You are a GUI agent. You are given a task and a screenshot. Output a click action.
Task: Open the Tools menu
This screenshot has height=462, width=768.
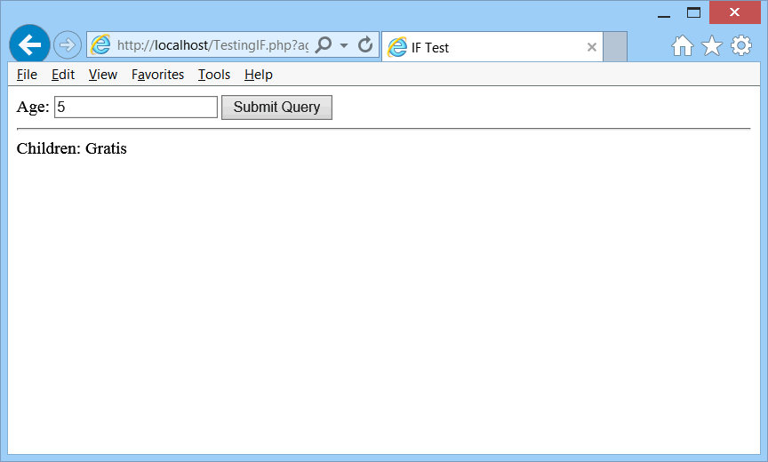[214, 75]
